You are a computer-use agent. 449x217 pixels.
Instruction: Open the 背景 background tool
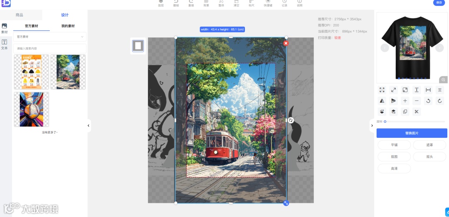(x=206, y=3)
